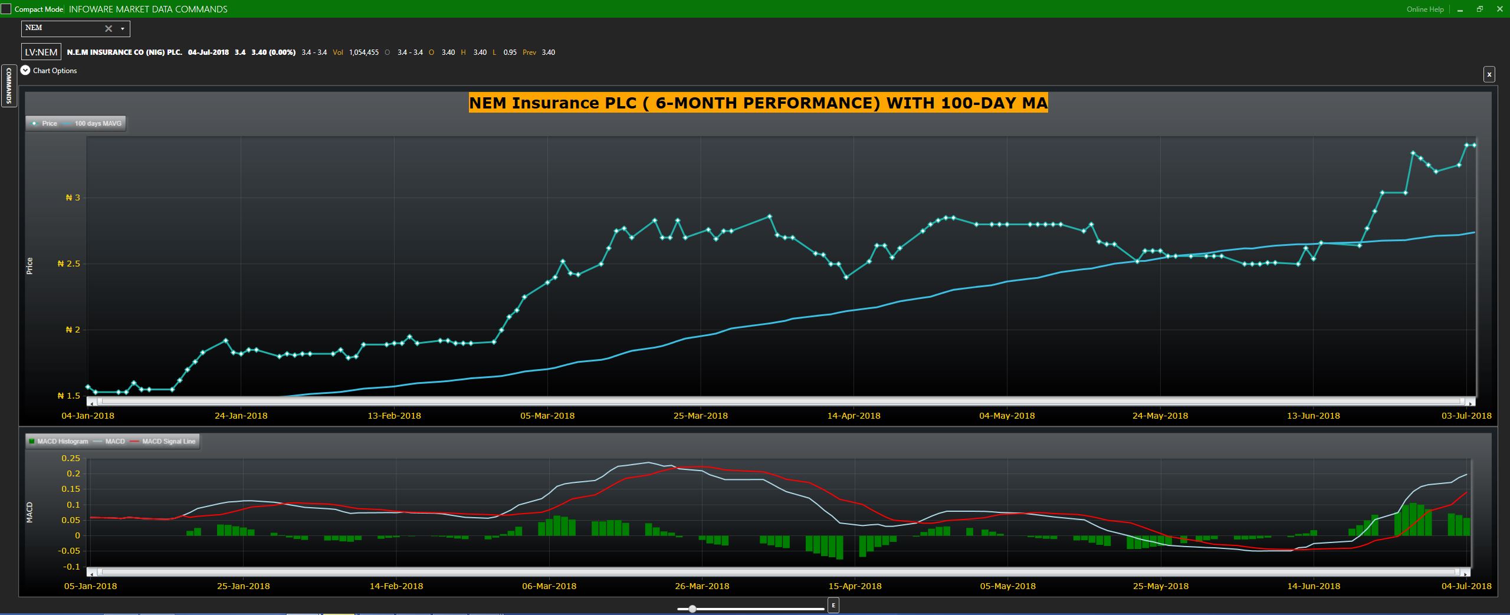Open the vertical COMMANDS side tab
Screen dimensions: 1510x615
click(9, 85)
